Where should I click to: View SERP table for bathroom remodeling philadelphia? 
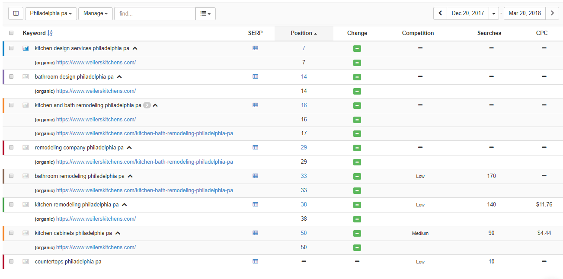point(255,176)
